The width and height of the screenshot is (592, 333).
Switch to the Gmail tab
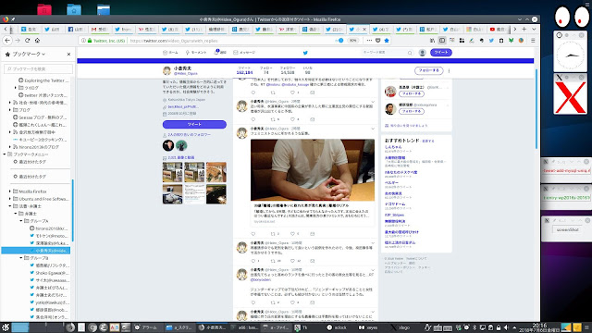click(99, 29)
